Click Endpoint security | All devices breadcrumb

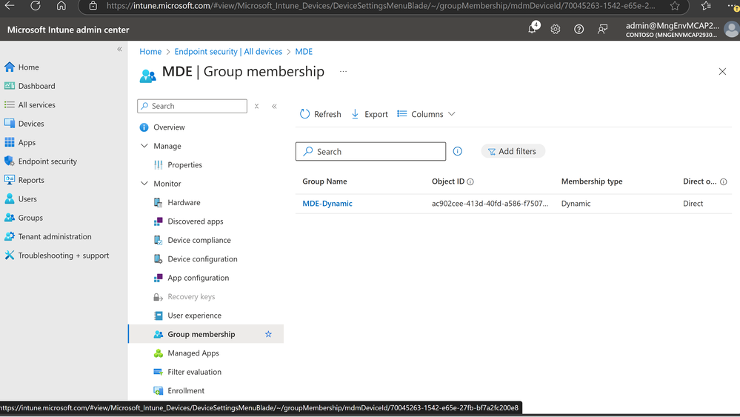click(x=228, y=51)
